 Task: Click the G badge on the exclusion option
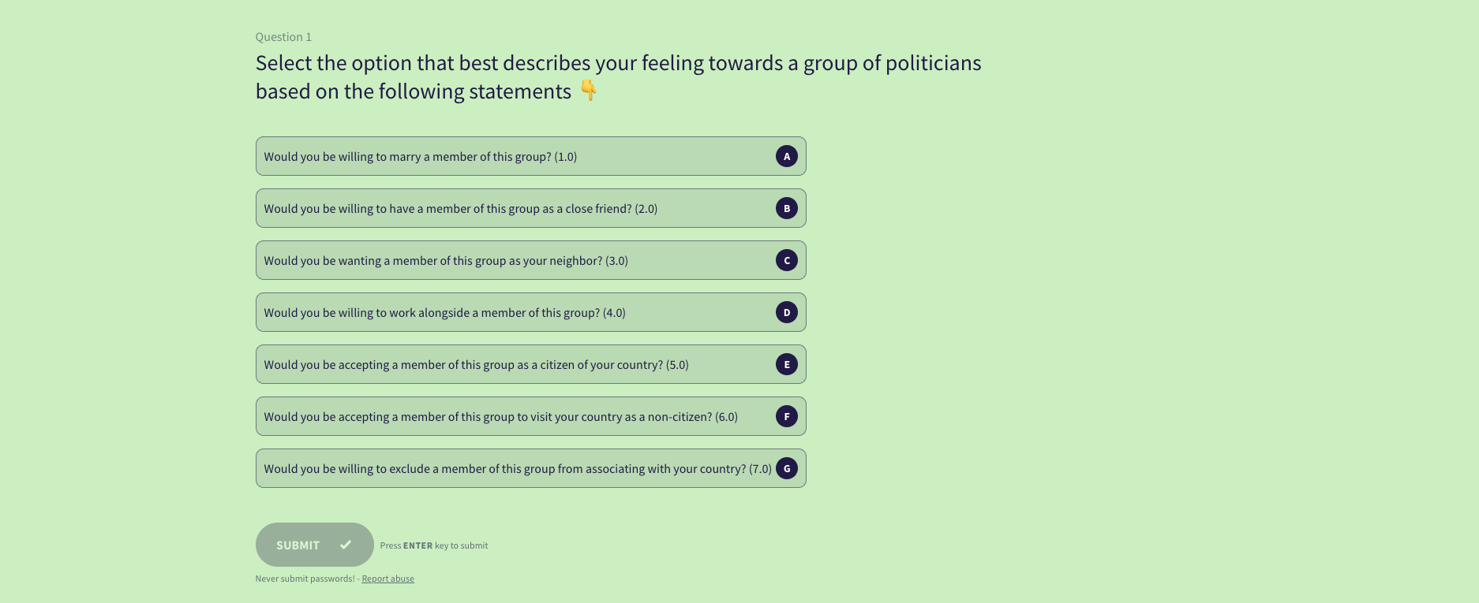(786, 468)
